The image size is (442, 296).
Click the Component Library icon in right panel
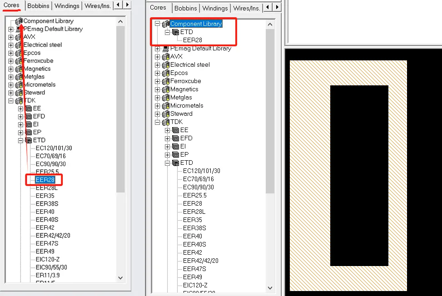pos(166,24)
